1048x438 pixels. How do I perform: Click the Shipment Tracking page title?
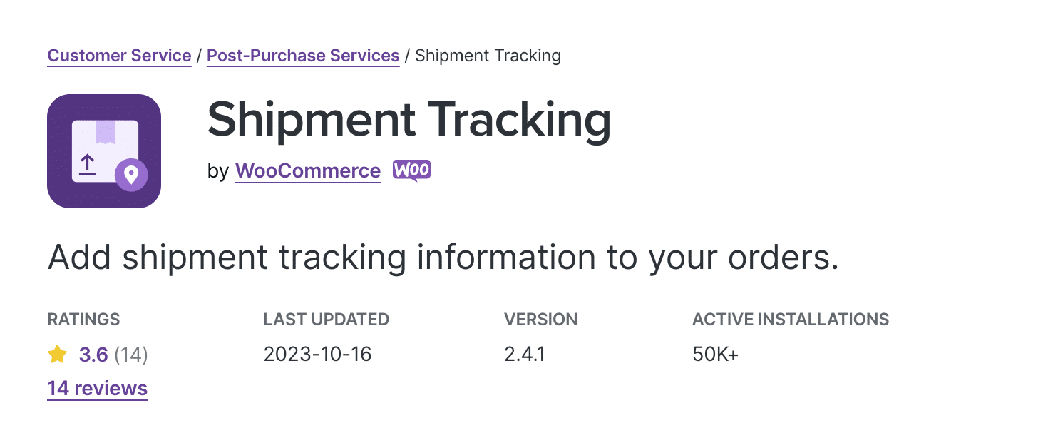coord(409,119)
